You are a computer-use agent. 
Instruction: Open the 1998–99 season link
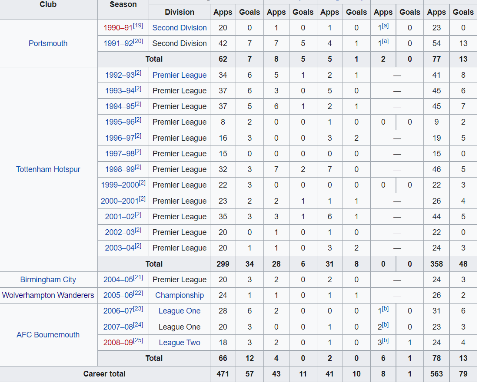pyautogui.click(x=120, y=169)
